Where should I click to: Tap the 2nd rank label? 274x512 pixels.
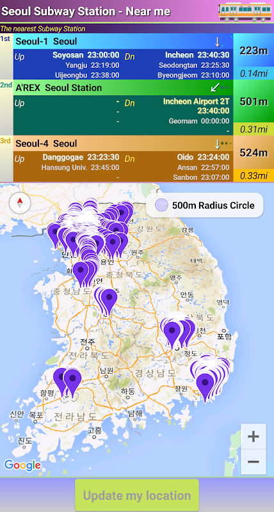tap(6, 85)
